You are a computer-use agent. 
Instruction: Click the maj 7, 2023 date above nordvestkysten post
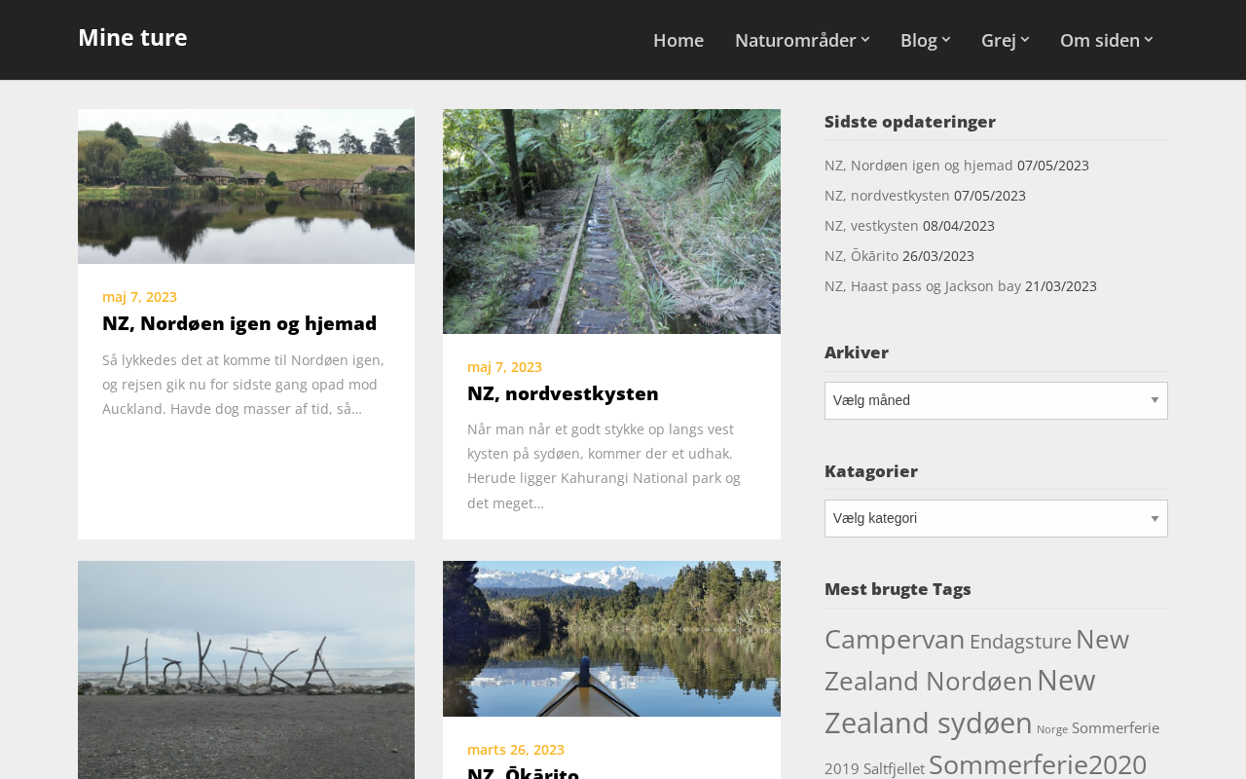[504, 367]
